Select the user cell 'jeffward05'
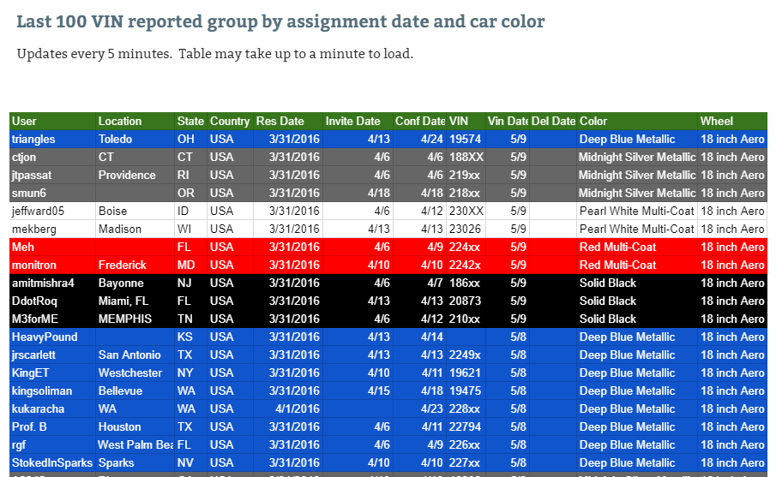Viewport: 776px width, 477px height. 52,211
